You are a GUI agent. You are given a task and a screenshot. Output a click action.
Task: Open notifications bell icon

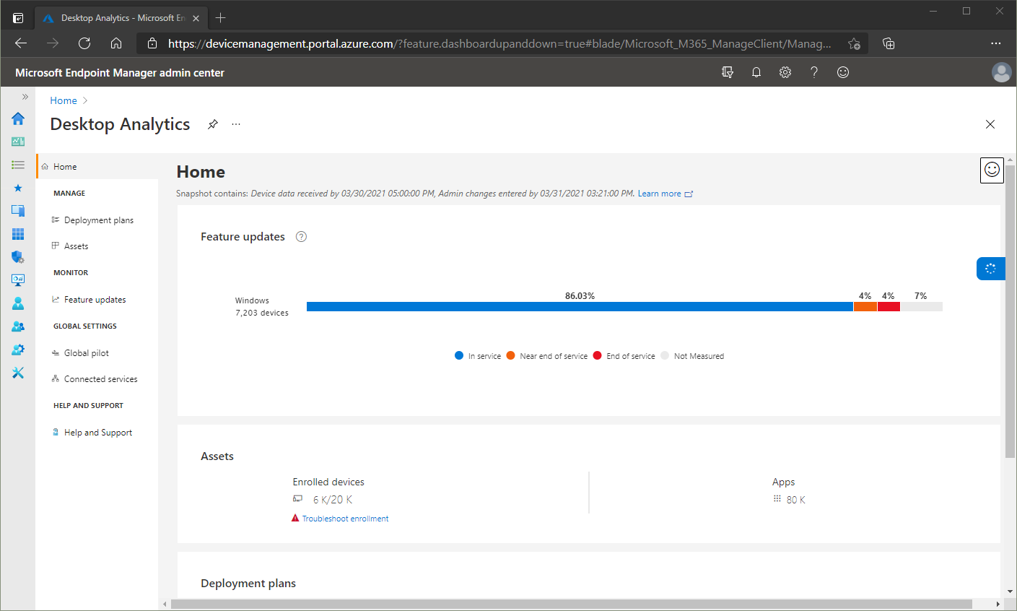click(756, 72)
